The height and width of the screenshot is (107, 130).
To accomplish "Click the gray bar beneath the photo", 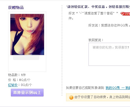I will (x=26, y=57).
